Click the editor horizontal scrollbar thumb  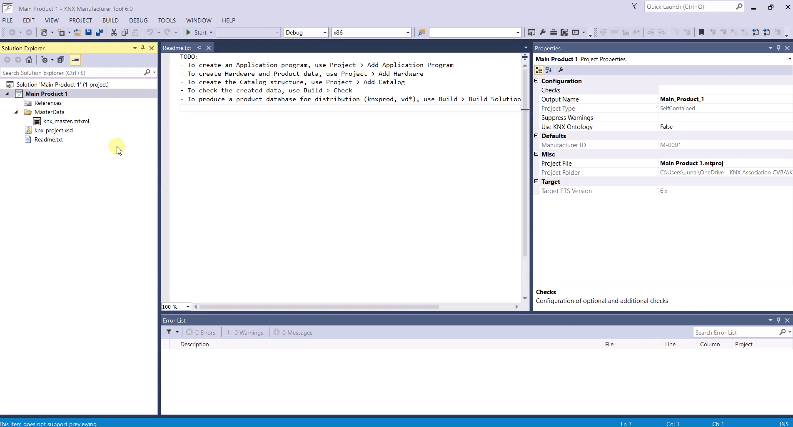tap(319, 307)
